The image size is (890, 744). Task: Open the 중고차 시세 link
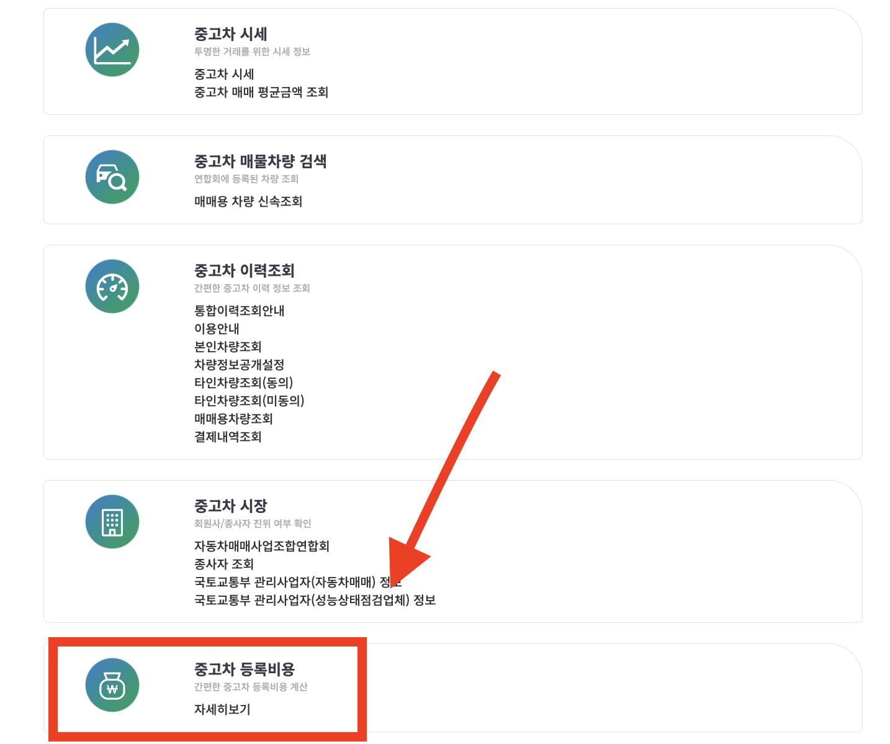(224, 74)
